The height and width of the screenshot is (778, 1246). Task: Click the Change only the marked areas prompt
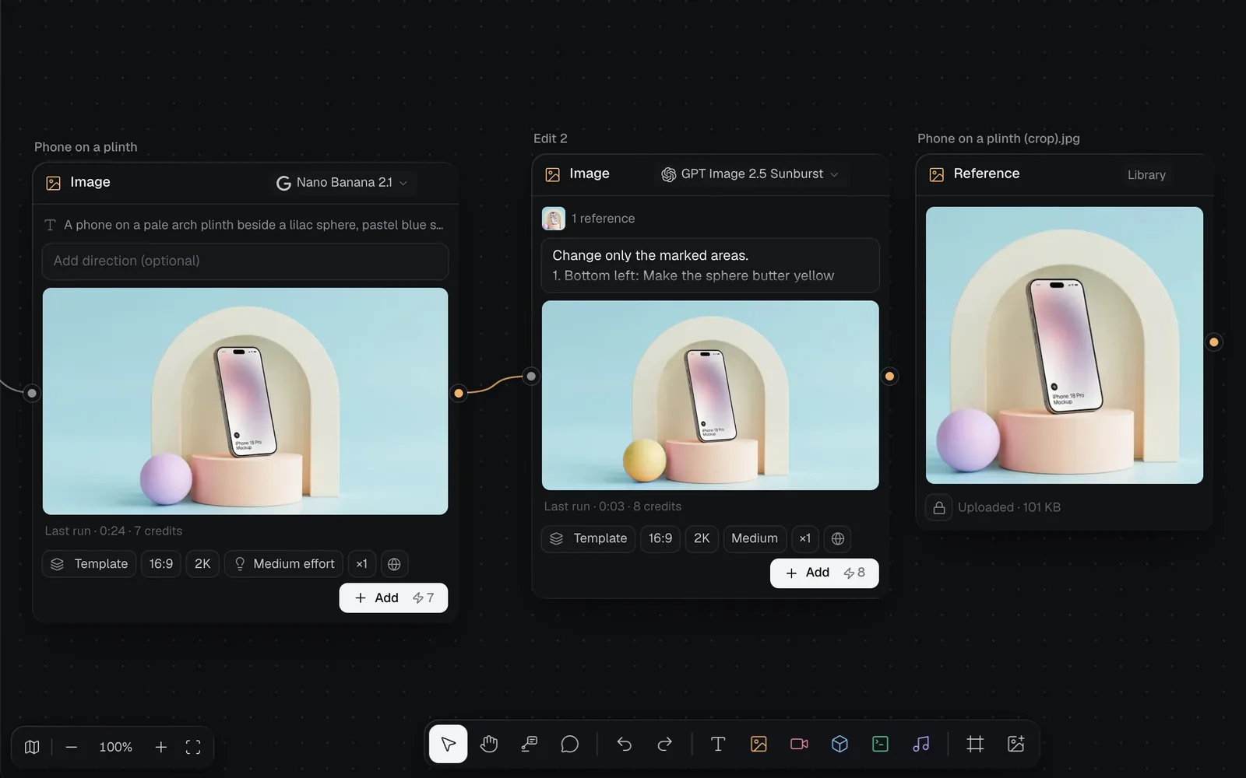(710, 265)
